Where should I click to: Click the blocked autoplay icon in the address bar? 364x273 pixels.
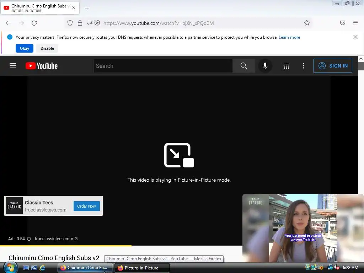click(97, 23)
